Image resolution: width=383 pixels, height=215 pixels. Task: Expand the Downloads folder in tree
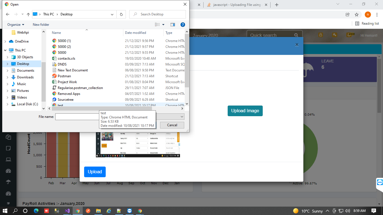pos(8,77)
